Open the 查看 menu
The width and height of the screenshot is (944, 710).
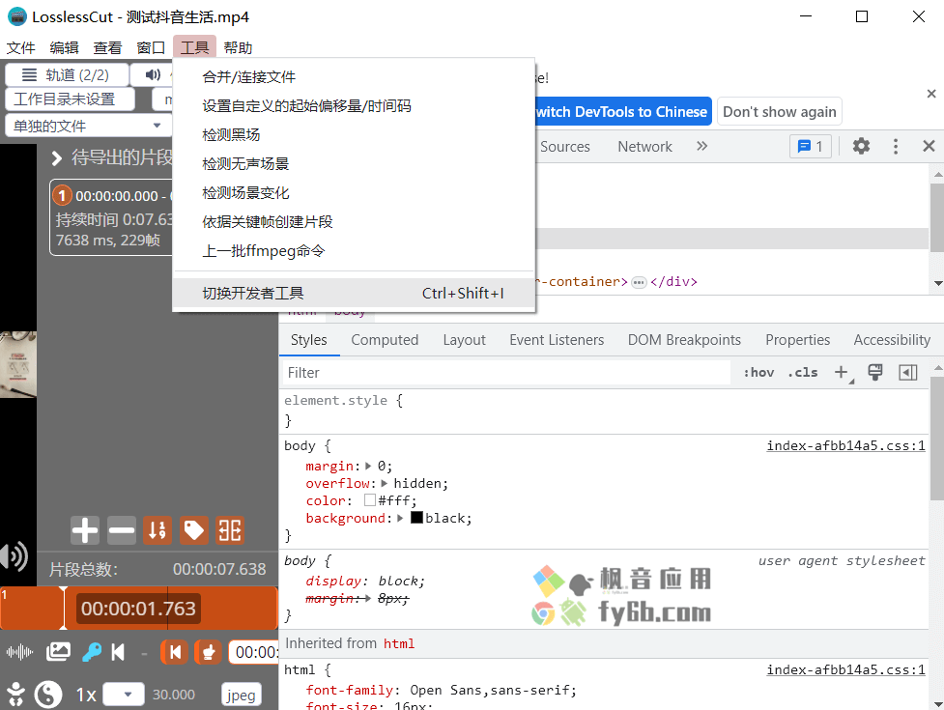coord(108,47)
